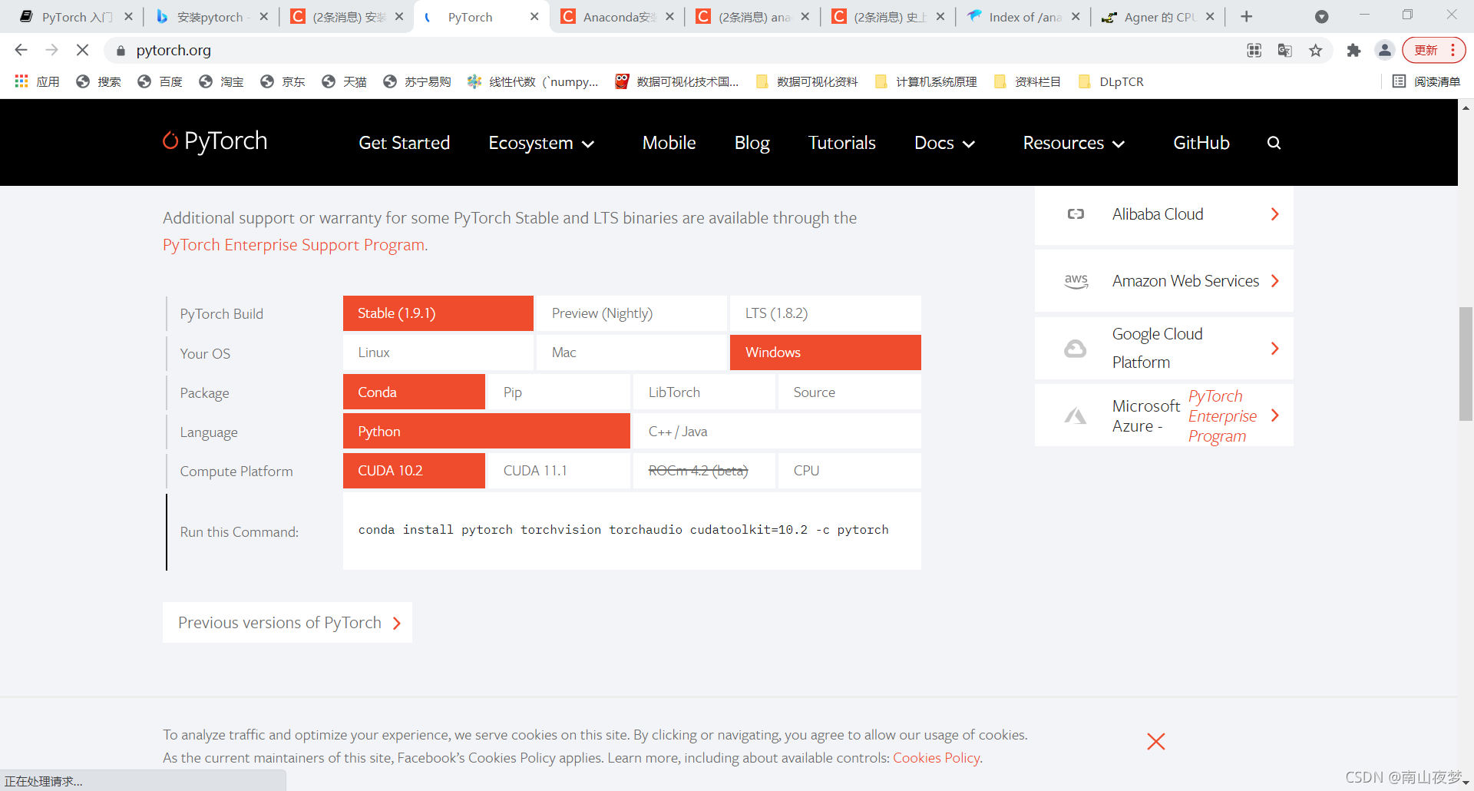
Task: Choose C++ / Java language
Action: pyautogui.click(x=777, y=432)
